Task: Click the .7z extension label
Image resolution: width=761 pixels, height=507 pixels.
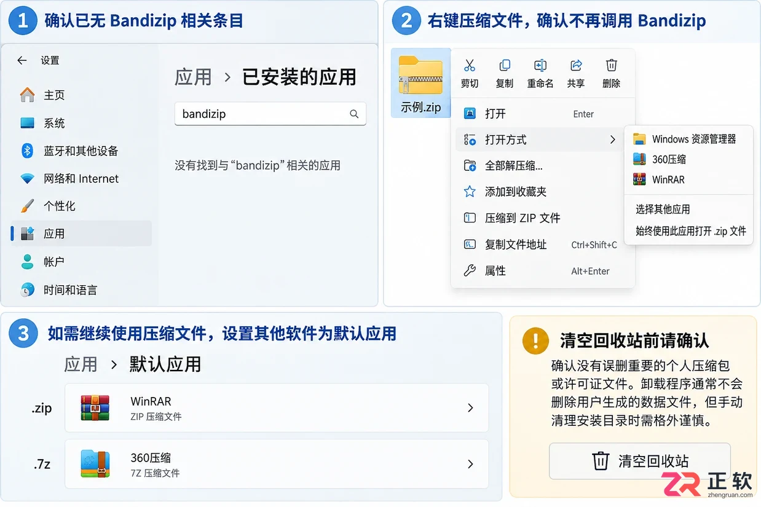Action: (42, 465)
